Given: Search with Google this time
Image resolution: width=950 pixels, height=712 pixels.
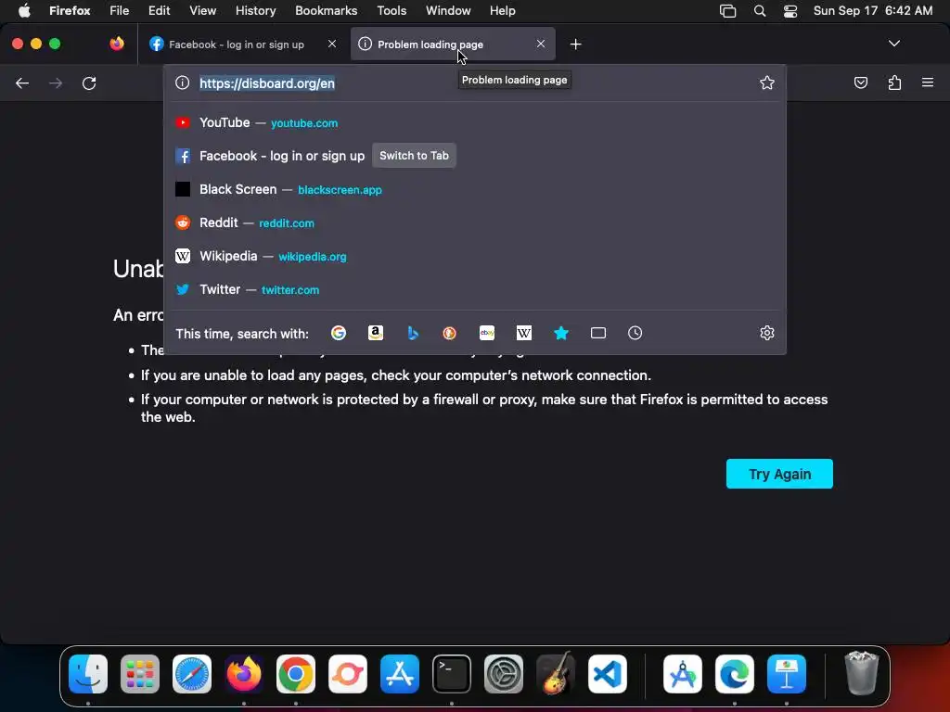Looking at the screenshot, I should (x=338, y=333).
